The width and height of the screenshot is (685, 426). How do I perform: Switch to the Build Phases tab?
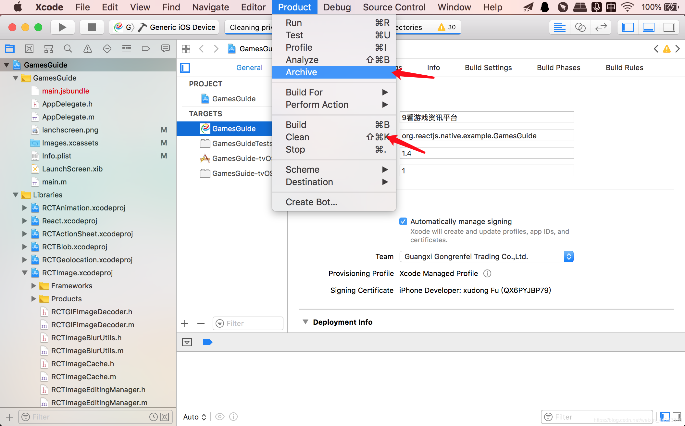tap(558, 68)
